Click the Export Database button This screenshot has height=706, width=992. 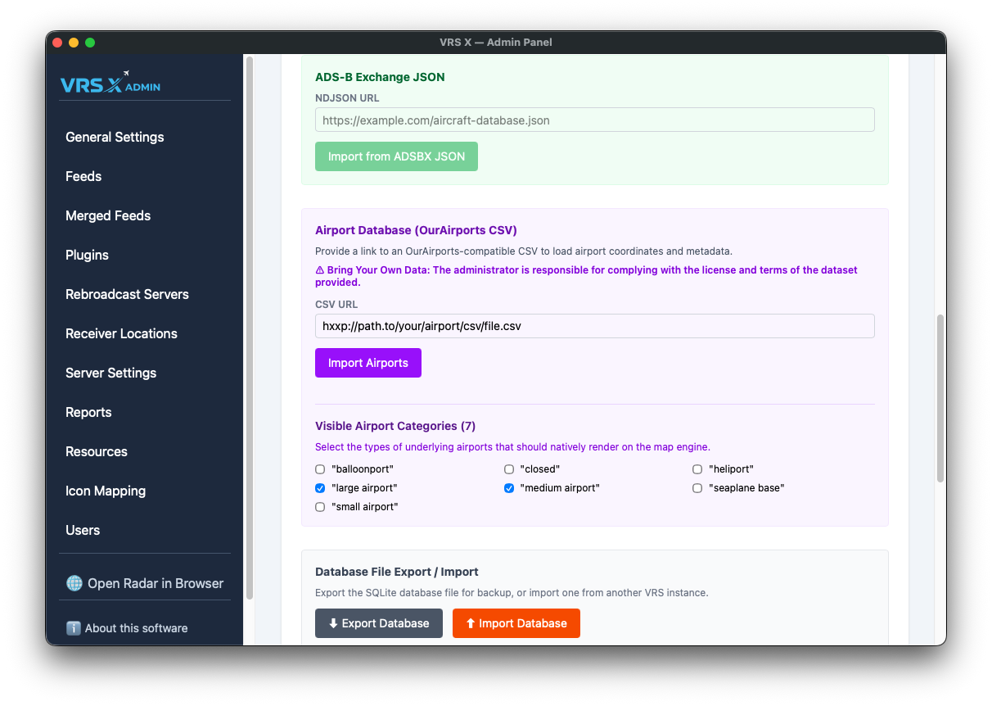click(x=378, y=623)
